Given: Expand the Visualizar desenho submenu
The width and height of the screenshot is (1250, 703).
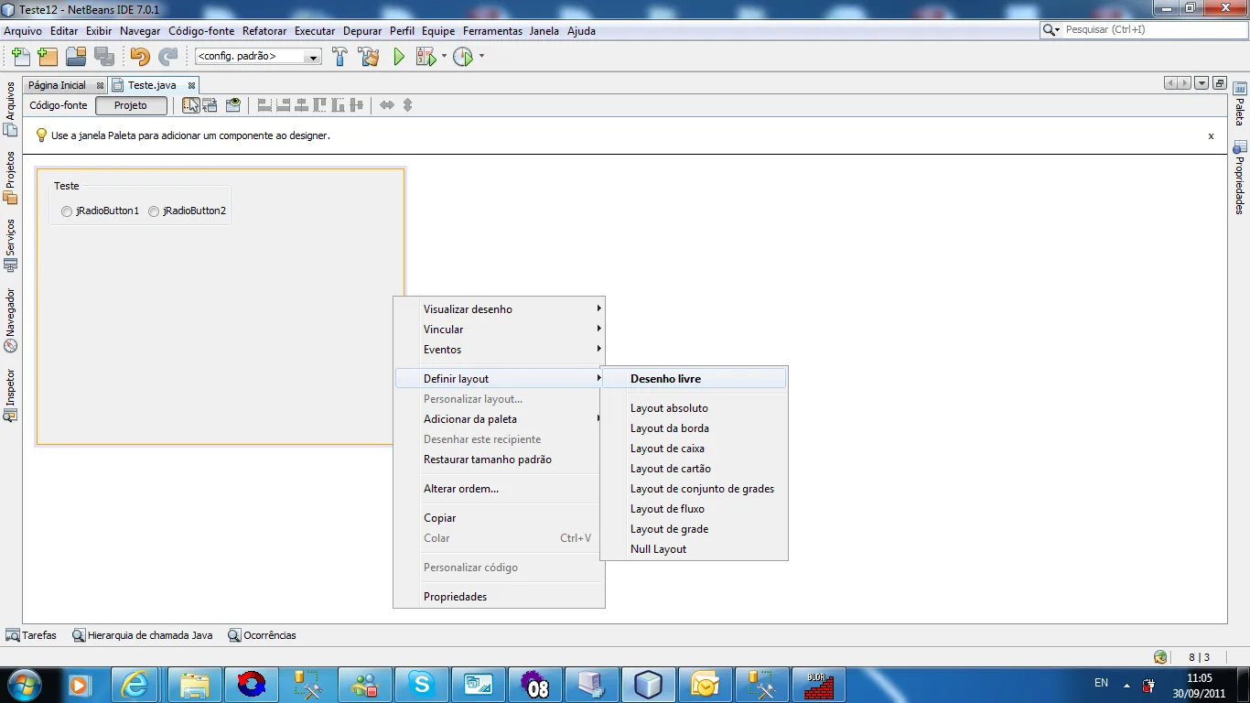Looking at the screenshot, I should coord(500,309).
